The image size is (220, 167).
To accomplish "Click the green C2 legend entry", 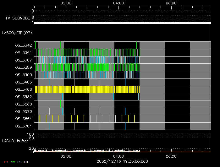I will click(x=13, y=162).
